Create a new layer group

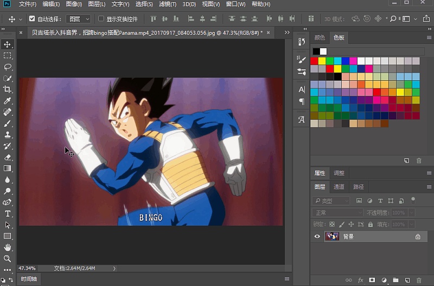coord(396,280)
